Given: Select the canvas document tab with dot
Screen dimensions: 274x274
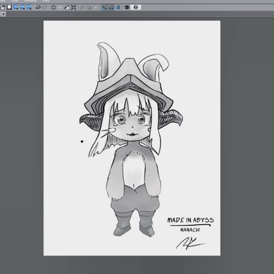Looking at the screenshot, I should click(x=3, y=14).
